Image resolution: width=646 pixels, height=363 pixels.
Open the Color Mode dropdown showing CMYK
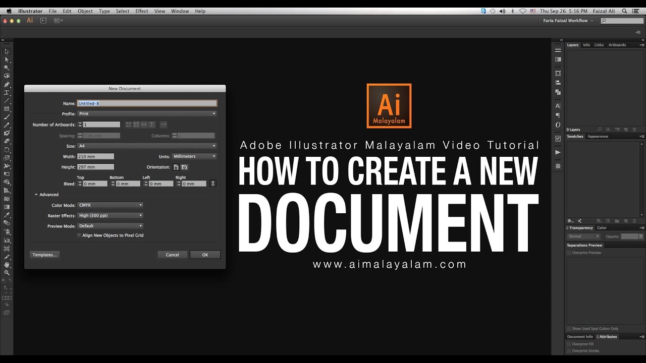point(111,205)
